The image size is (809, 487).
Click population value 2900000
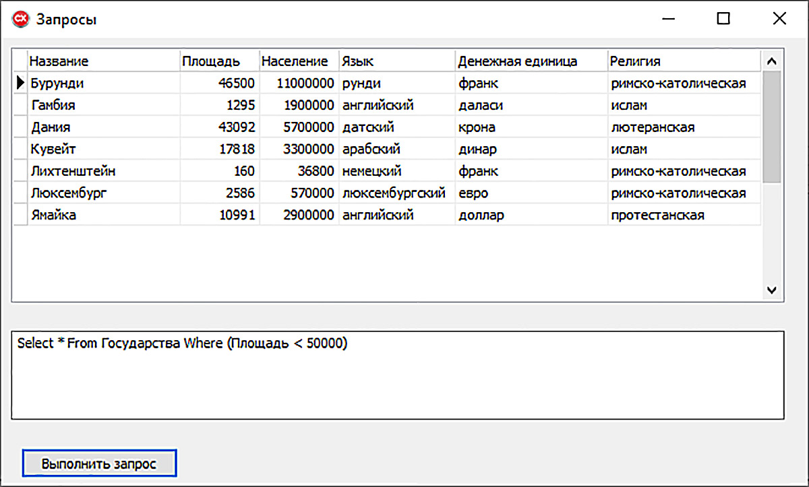[x=299, y=215]
